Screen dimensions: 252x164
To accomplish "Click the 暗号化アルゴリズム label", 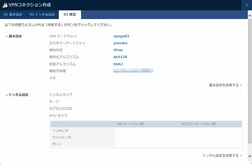I will (64, 57).
